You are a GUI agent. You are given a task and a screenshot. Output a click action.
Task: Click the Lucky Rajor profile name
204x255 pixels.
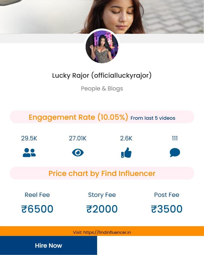(x=102, y=75)
